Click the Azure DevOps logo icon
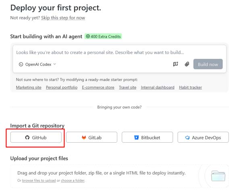The width and height of the screenshot is (237, 193). (187, 137)
